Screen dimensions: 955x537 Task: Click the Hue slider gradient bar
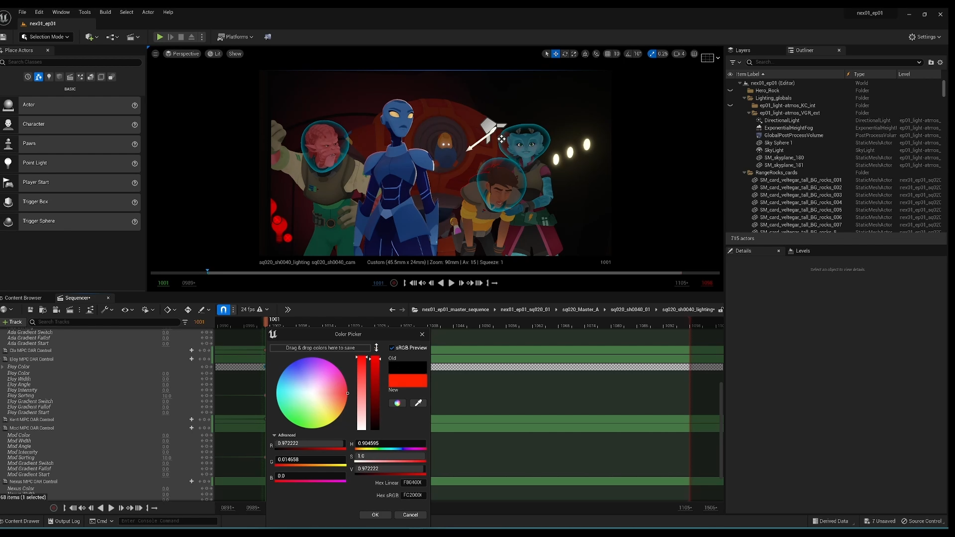(390, 449)
